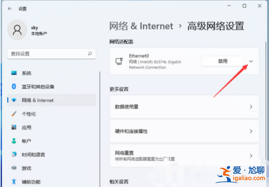269x187 pixels.
Task: Minimize the Settings window
Action: point(229,6)
